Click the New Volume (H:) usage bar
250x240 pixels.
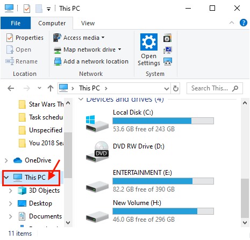coord(163,211)
